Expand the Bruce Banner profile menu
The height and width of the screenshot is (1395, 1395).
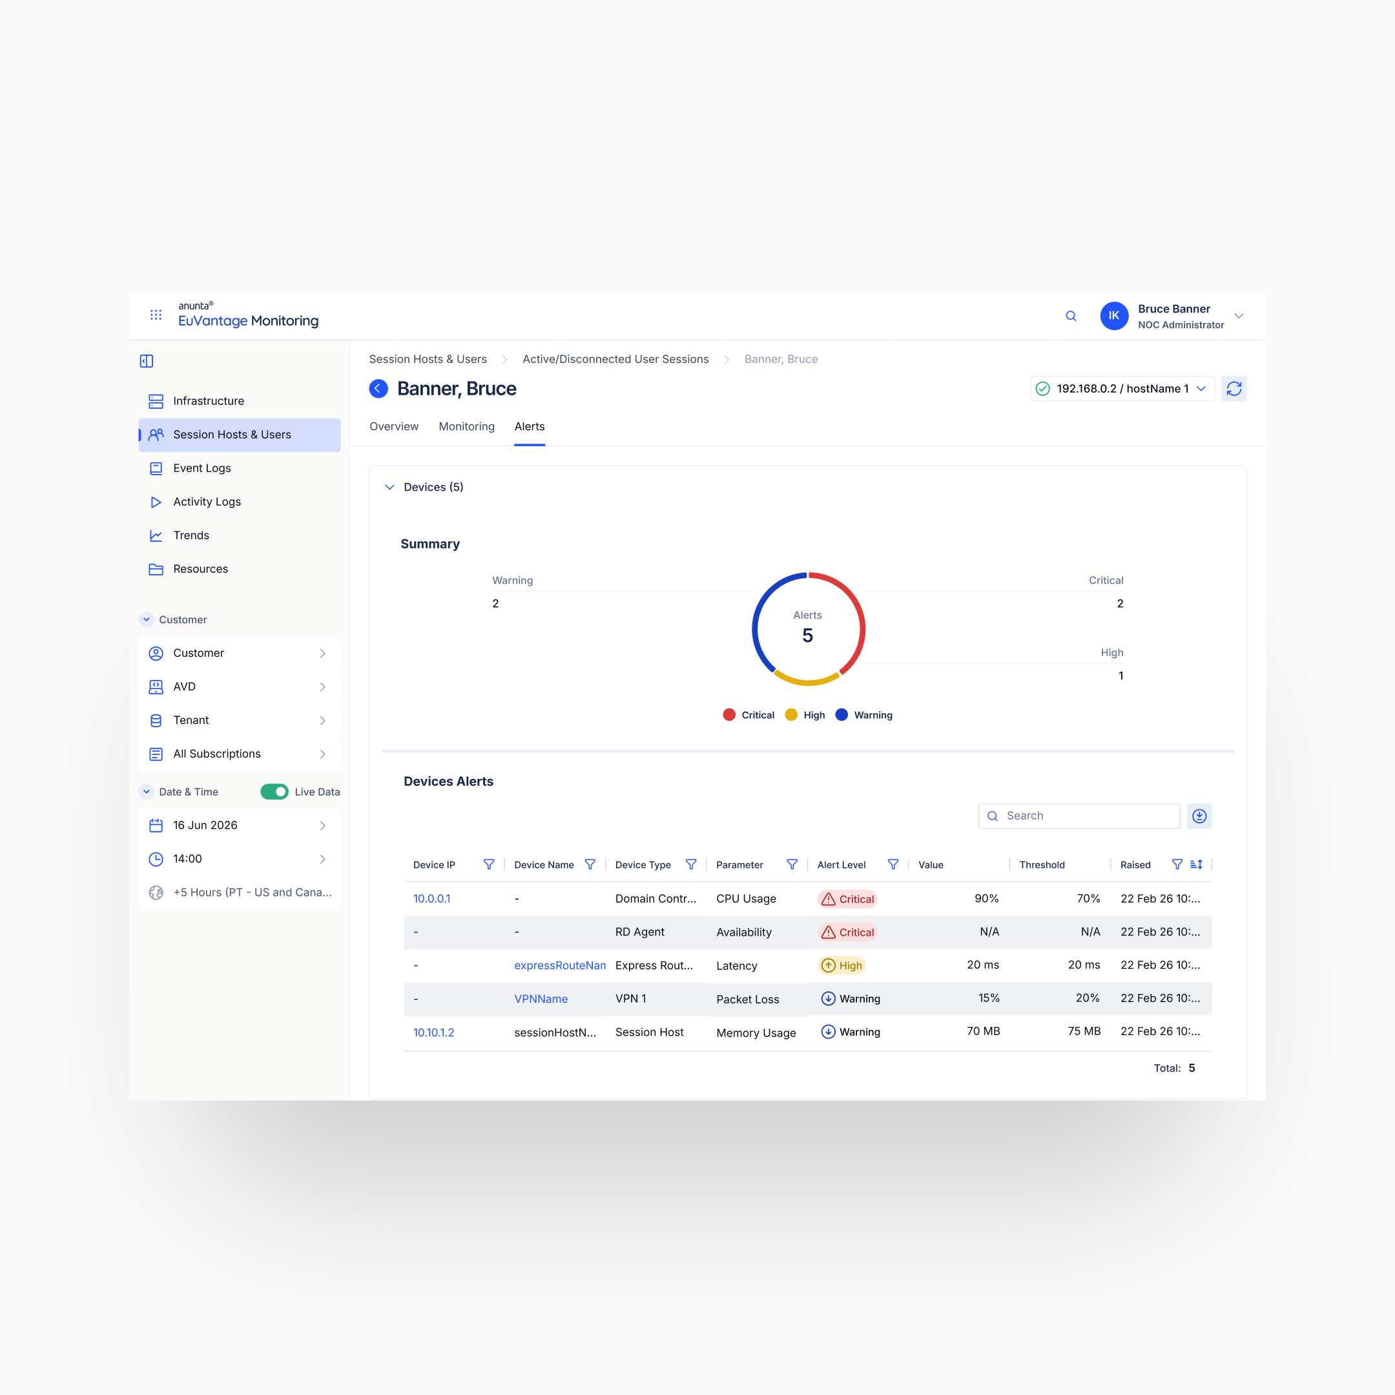[x=1239, y=316]
